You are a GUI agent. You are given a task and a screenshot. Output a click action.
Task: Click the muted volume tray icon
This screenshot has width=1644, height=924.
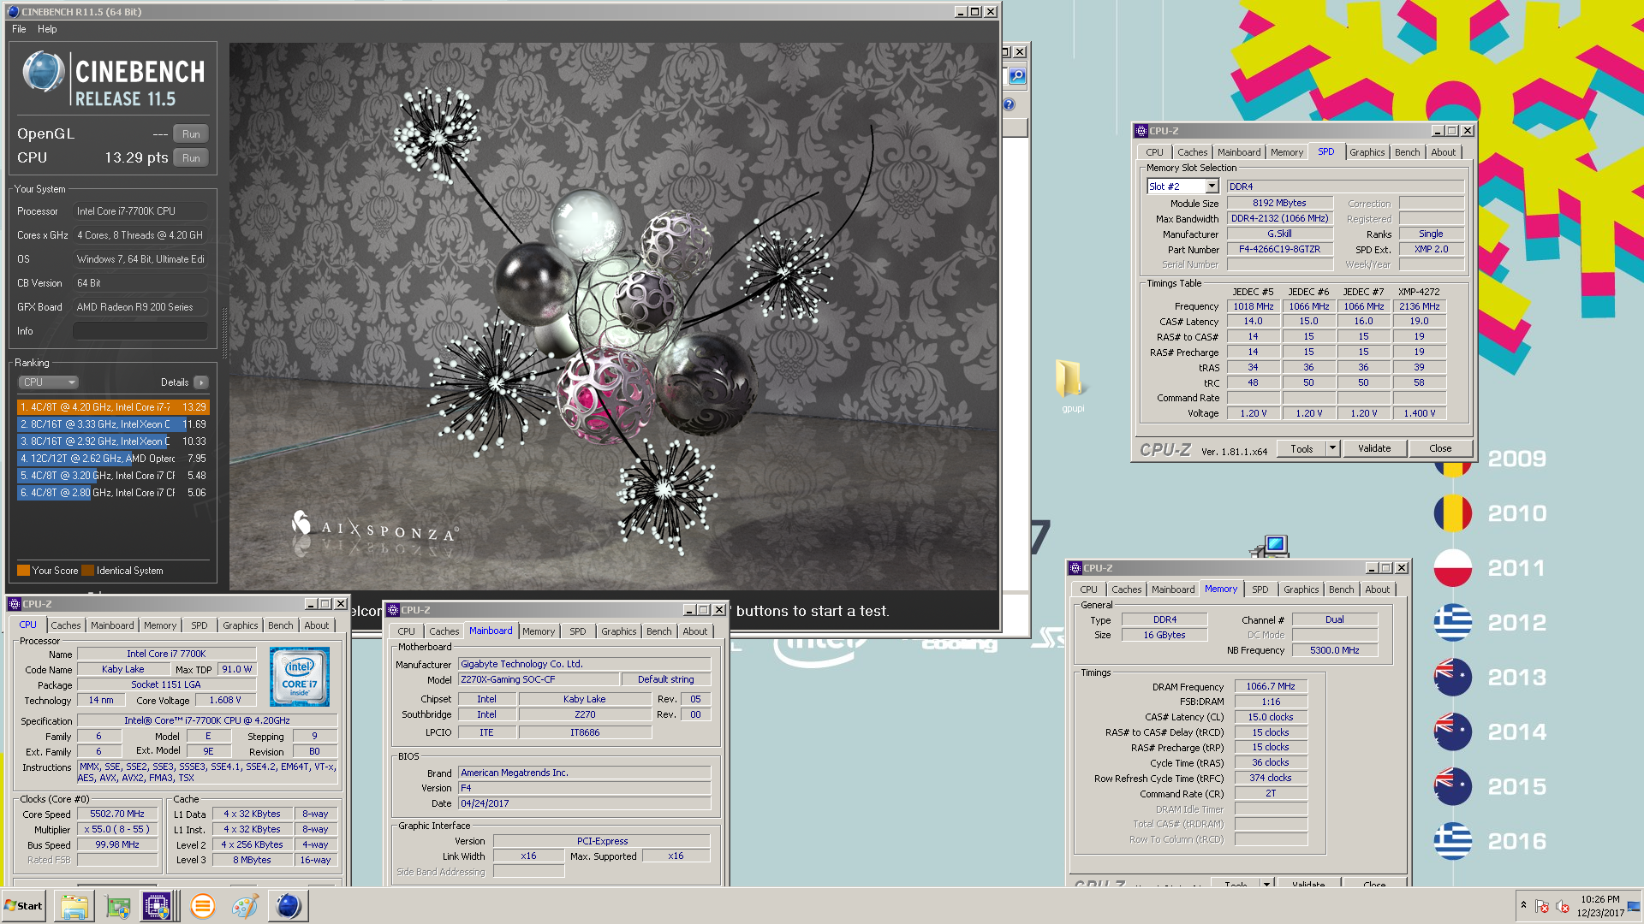(x=1562, y=906)
